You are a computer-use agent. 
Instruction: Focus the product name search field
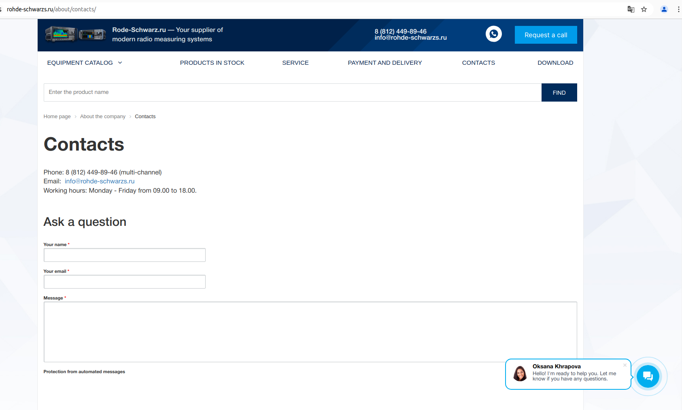click(292, 93)
